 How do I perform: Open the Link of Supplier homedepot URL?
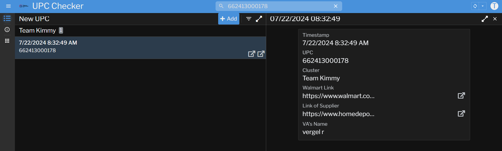[461, 114]
